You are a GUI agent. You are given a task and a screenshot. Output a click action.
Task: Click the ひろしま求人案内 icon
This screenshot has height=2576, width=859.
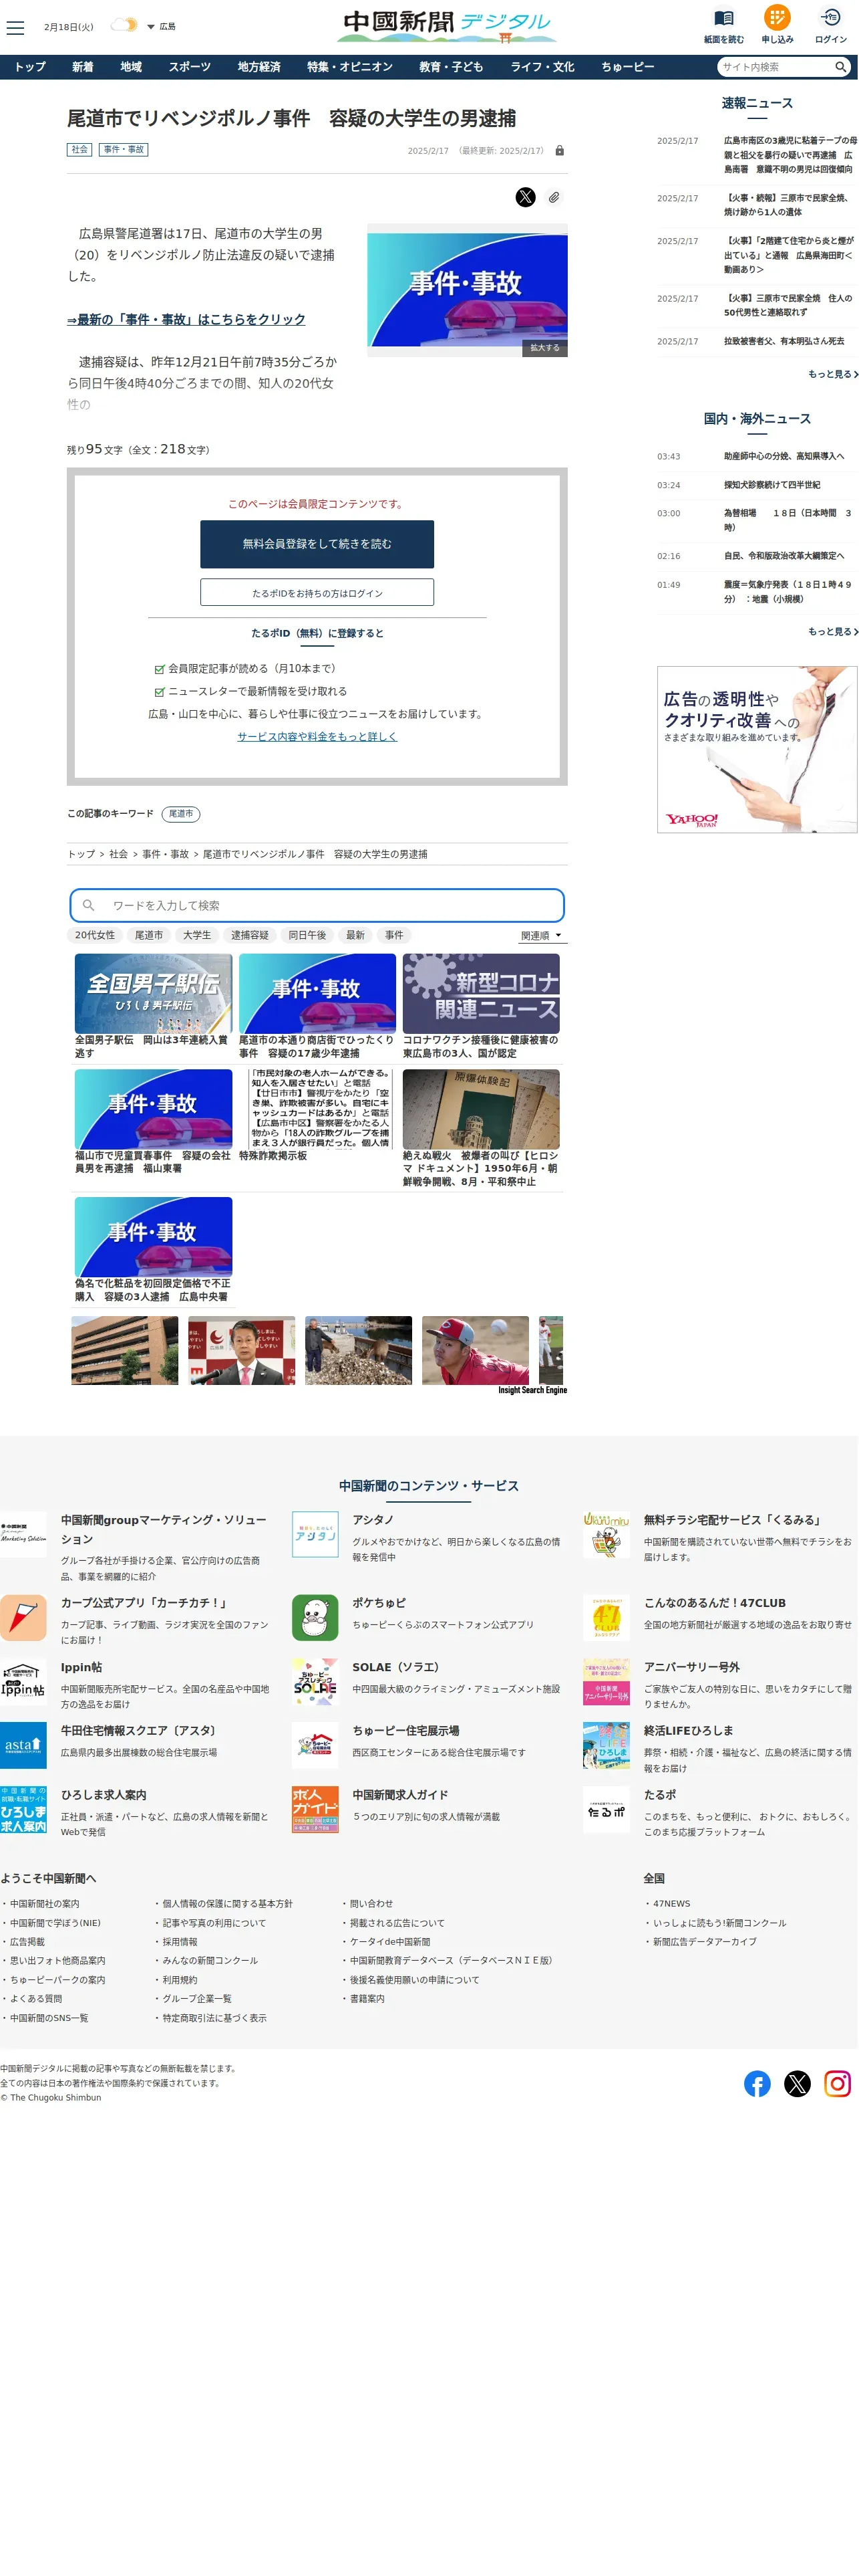click(23, 1810)
